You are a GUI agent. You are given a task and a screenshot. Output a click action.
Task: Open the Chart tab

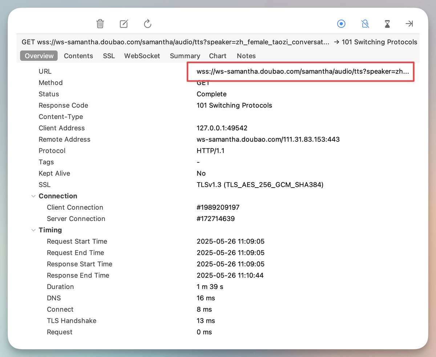click(218, 56)
